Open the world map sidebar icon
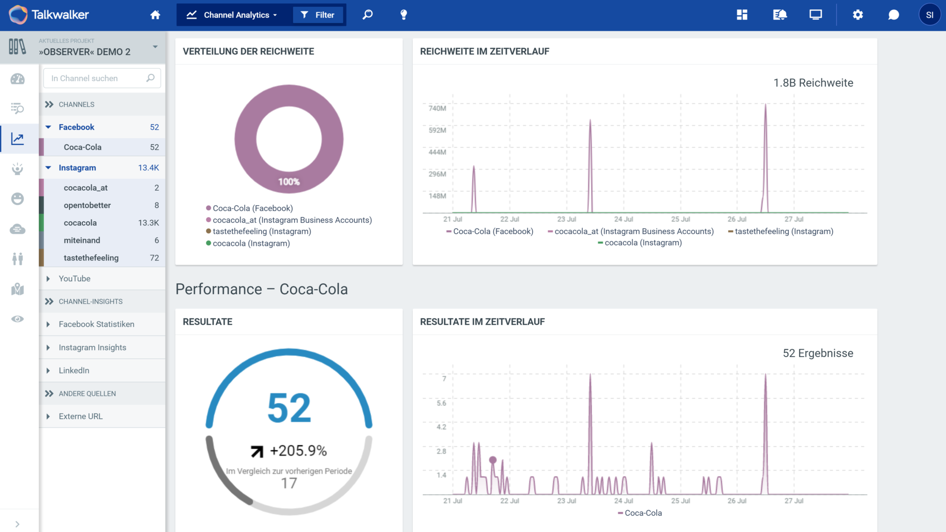 (18, 289)
